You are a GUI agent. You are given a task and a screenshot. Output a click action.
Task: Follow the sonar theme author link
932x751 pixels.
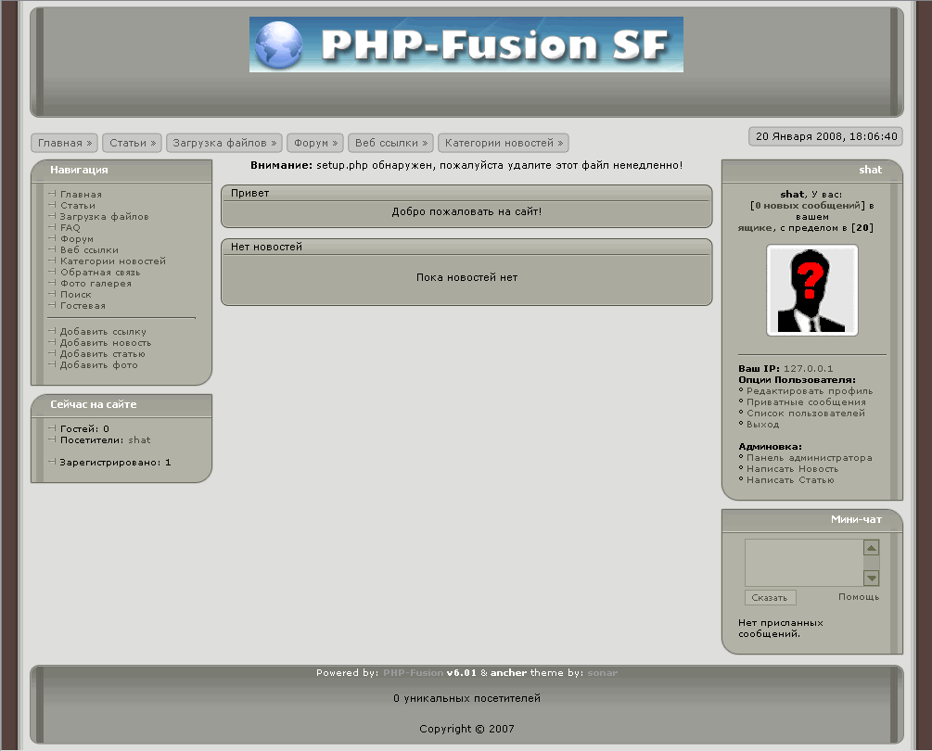[602, 672]
